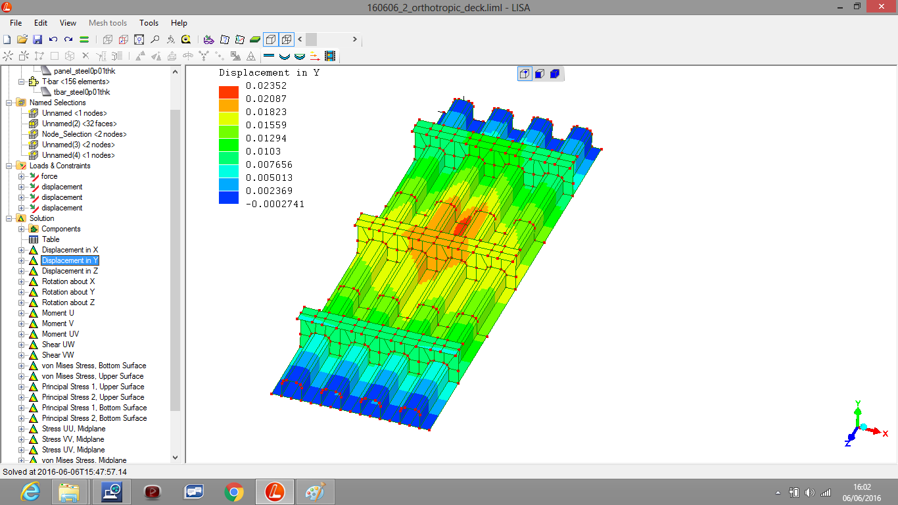Open the solution Table item
This screenshot has height=505, width=898.
51,239
